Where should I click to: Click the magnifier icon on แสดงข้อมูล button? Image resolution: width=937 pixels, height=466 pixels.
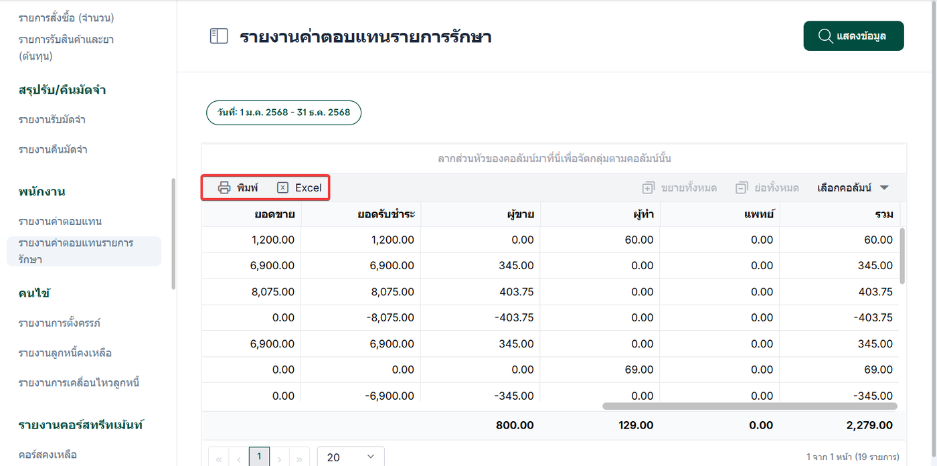point(825,36)
